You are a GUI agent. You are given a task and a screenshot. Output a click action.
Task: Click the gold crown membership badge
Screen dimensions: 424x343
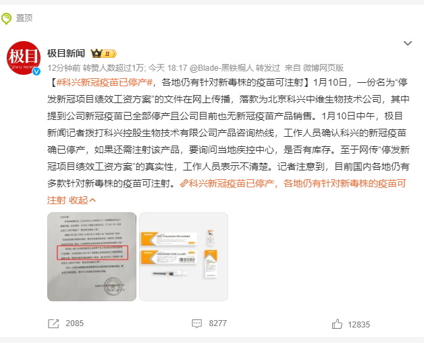[103, 53]
